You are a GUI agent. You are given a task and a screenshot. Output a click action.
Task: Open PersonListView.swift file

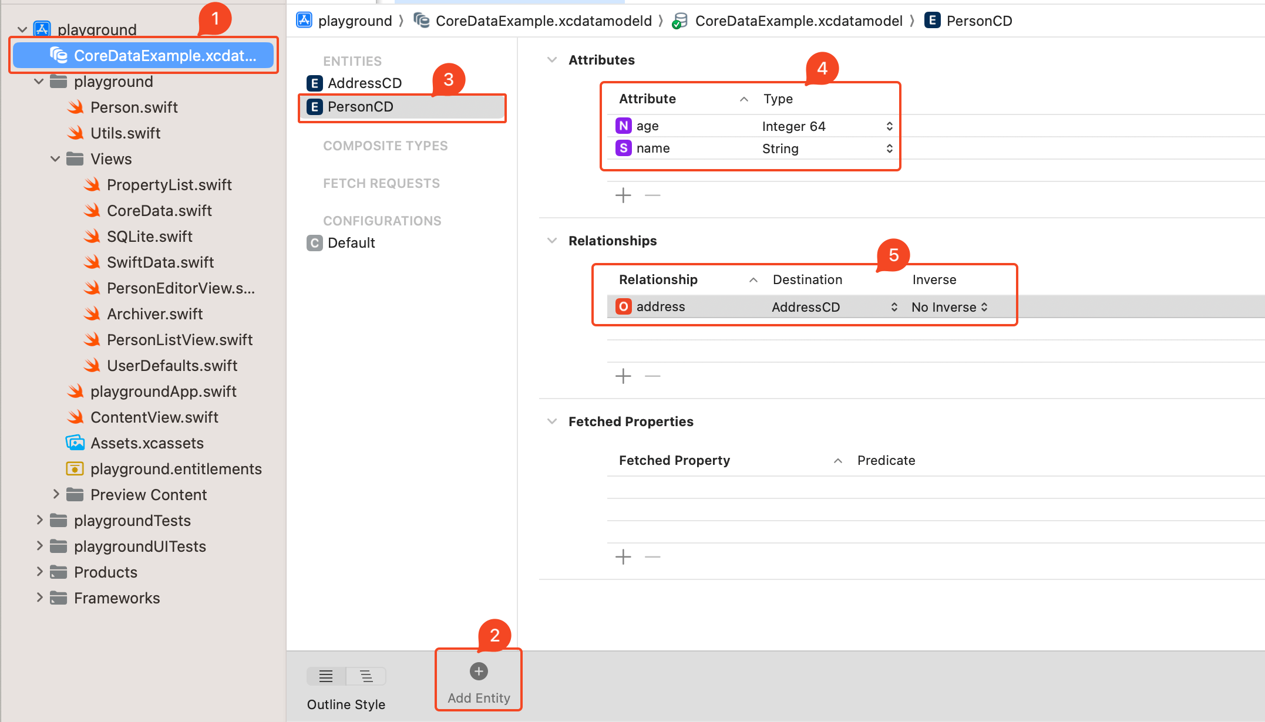coord(180,340)
